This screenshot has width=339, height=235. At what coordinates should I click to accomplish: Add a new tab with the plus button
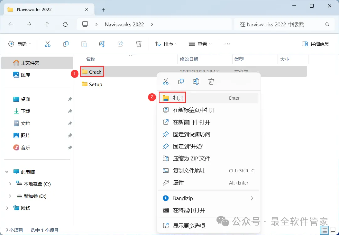(104, 10)
